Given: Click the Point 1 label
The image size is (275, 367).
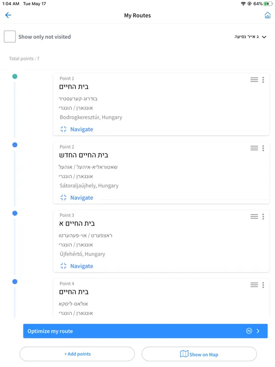Looking at the screenshot, I should pos(67,78).
